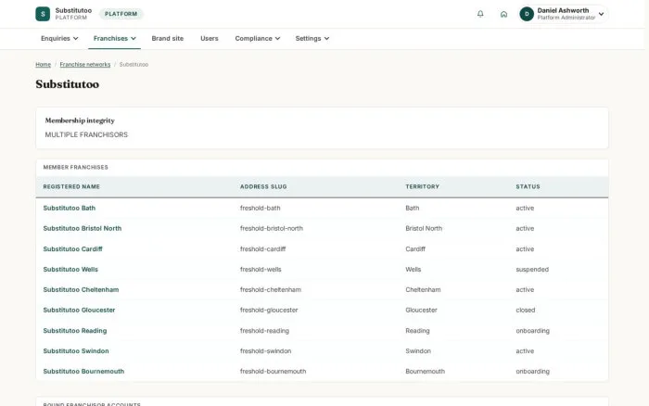
Task: Expand the Daniel Ashworth account dropdown
Action: pyautogui.click(x=601, y=14)
